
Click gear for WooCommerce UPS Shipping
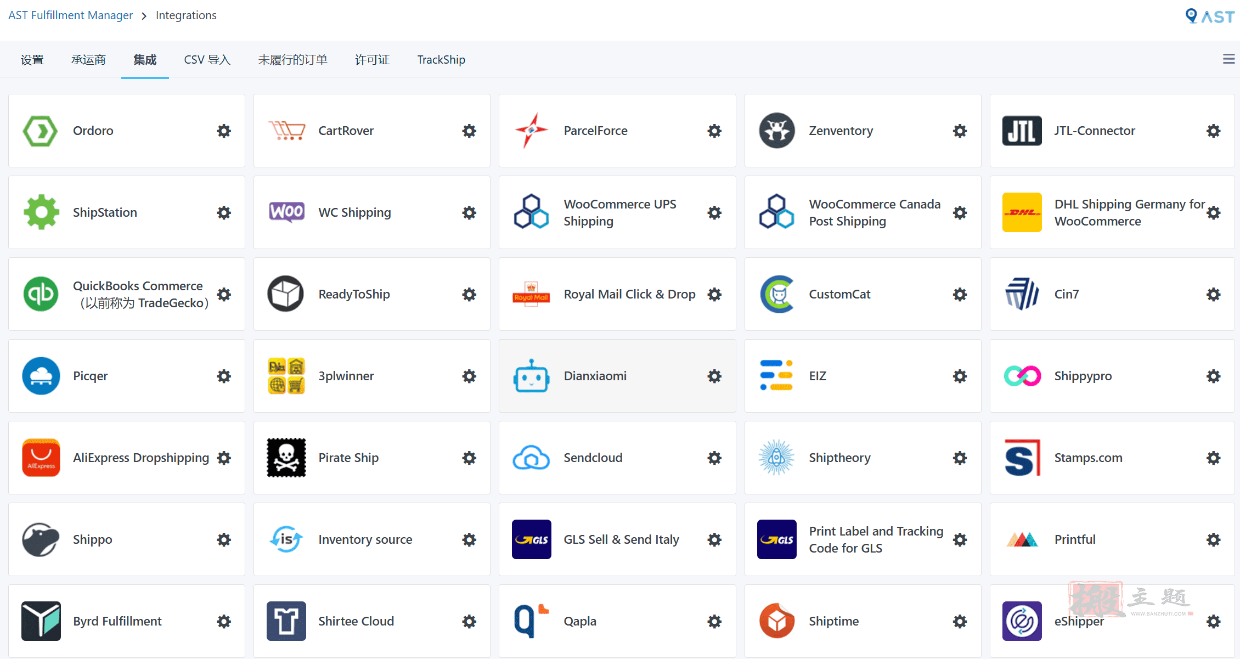714,212
